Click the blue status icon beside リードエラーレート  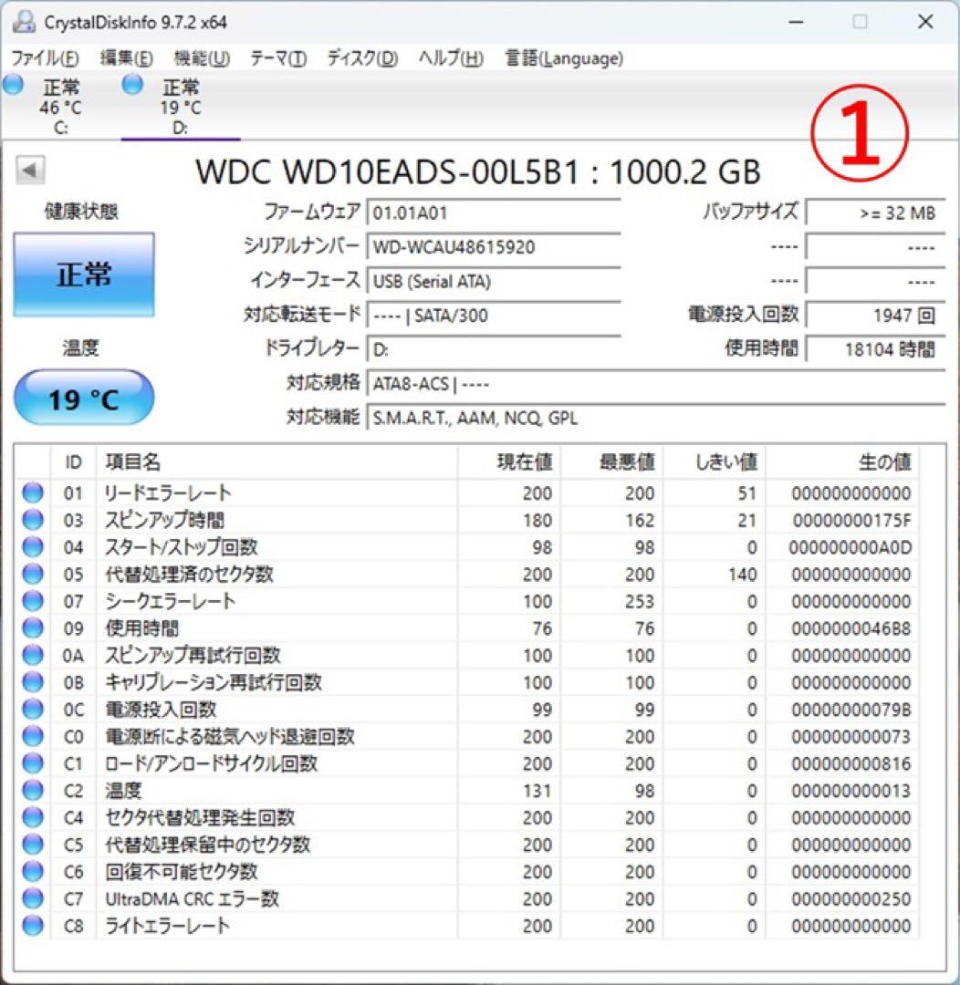coord(32,493)
